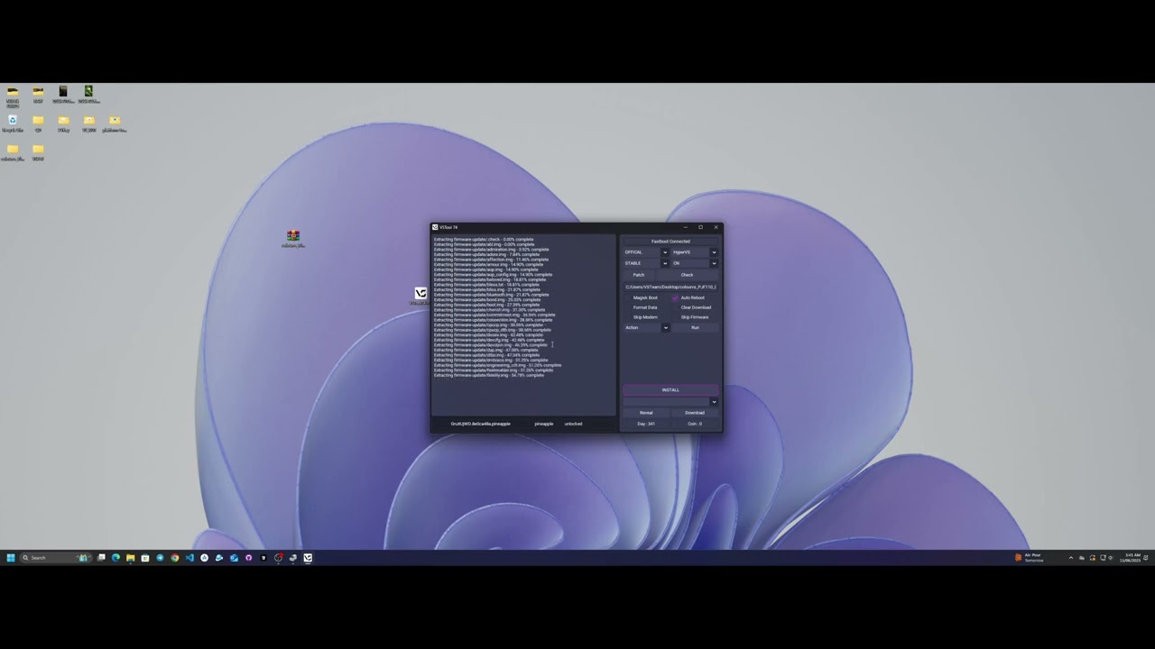The height and width of the screenshot is (649, 1155).
Task: Click the clock in system tray
Action: click(1132, 558)
